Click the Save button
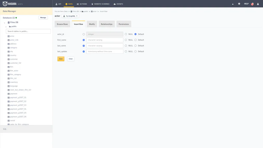The image size is (263, 148). pos(61,59)
